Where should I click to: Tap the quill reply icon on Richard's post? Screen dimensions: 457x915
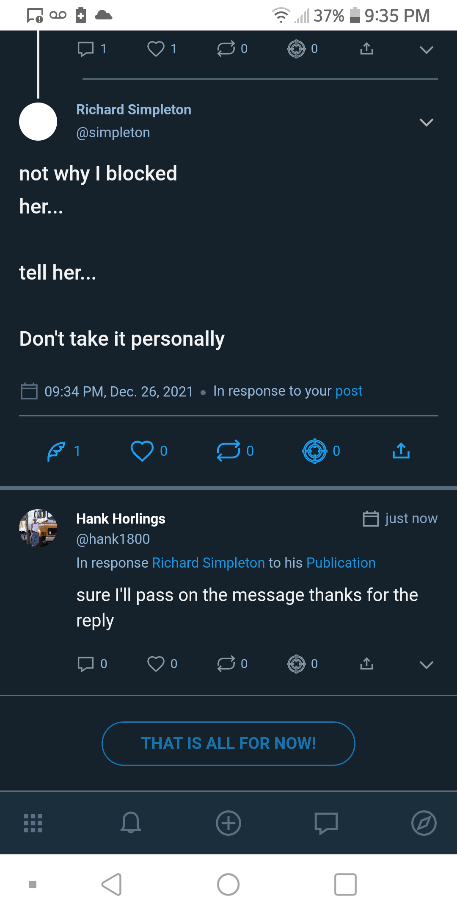click(57, 451)
